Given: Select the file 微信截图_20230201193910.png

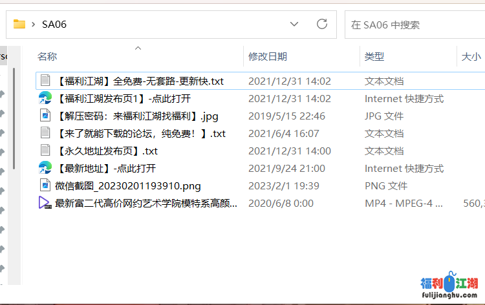Looking at the screenshot, I should (128, 185).
